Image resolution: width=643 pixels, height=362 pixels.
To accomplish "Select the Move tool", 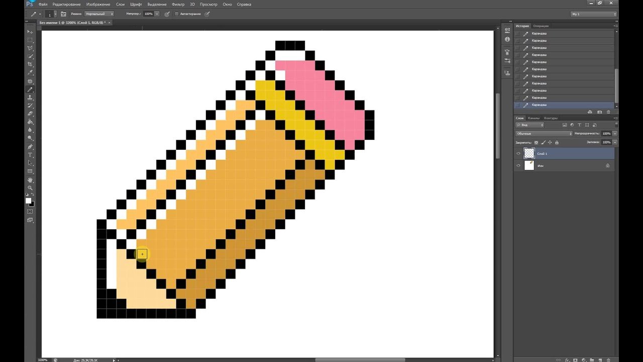I will (x=30, y=32).
